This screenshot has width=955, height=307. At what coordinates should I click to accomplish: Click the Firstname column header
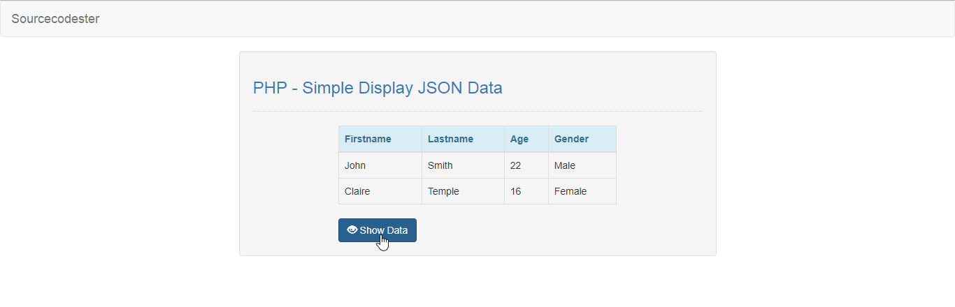[368, 139]
